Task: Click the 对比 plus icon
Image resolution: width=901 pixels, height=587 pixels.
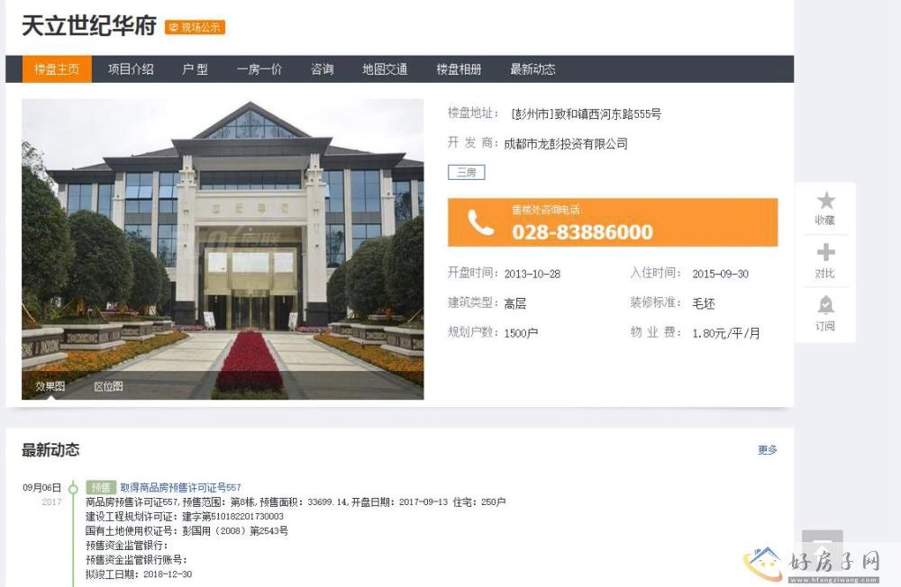Action: [825, 253]
